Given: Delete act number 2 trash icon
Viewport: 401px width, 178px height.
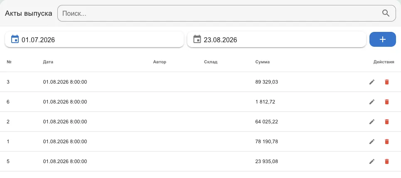Looking at the screenshot, I should 387,122.
